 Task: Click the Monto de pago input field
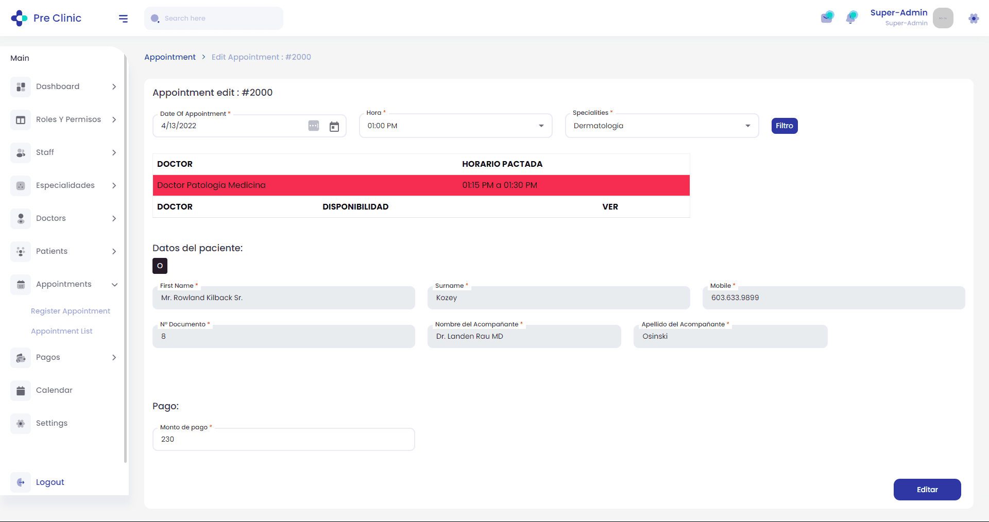pos(283,440)
